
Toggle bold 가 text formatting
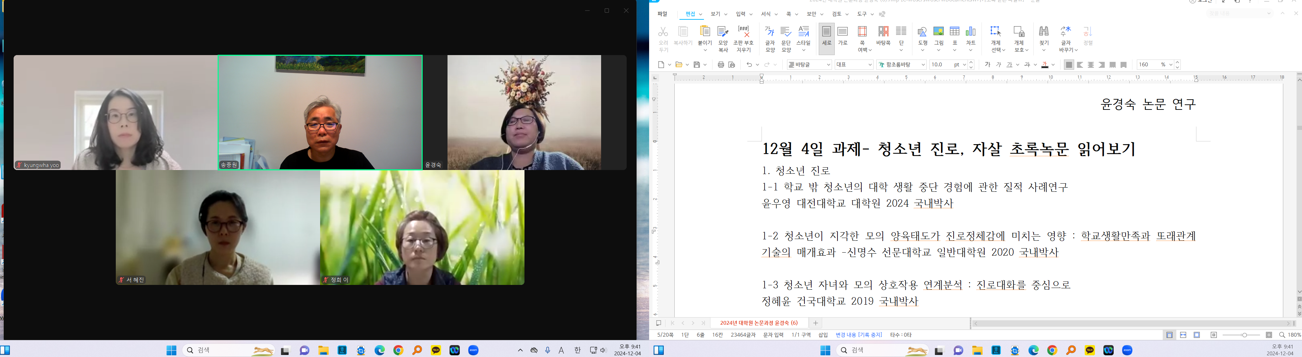point(987,65)
